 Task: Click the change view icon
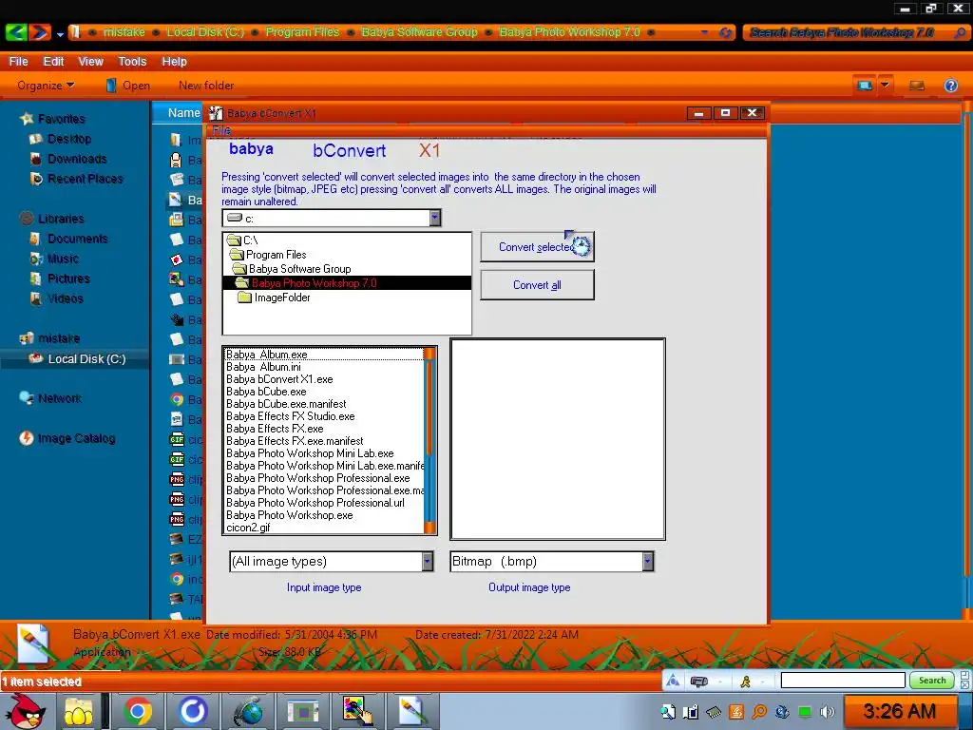click(865, 85)
